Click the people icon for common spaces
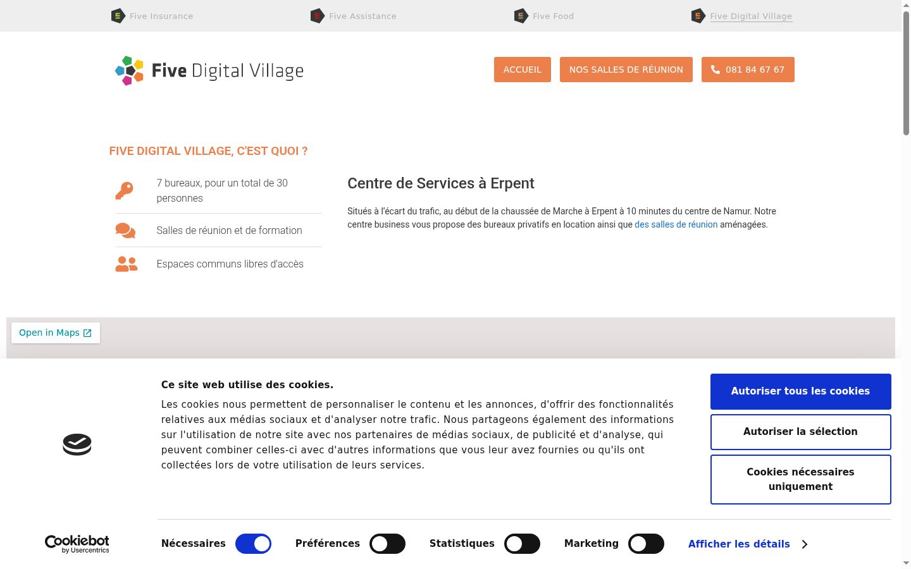This screenshot has height=569, width=911. 127,264
